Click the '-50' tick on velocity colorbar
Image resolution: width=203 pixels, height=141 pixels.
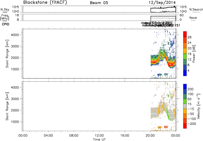[191, 114]
